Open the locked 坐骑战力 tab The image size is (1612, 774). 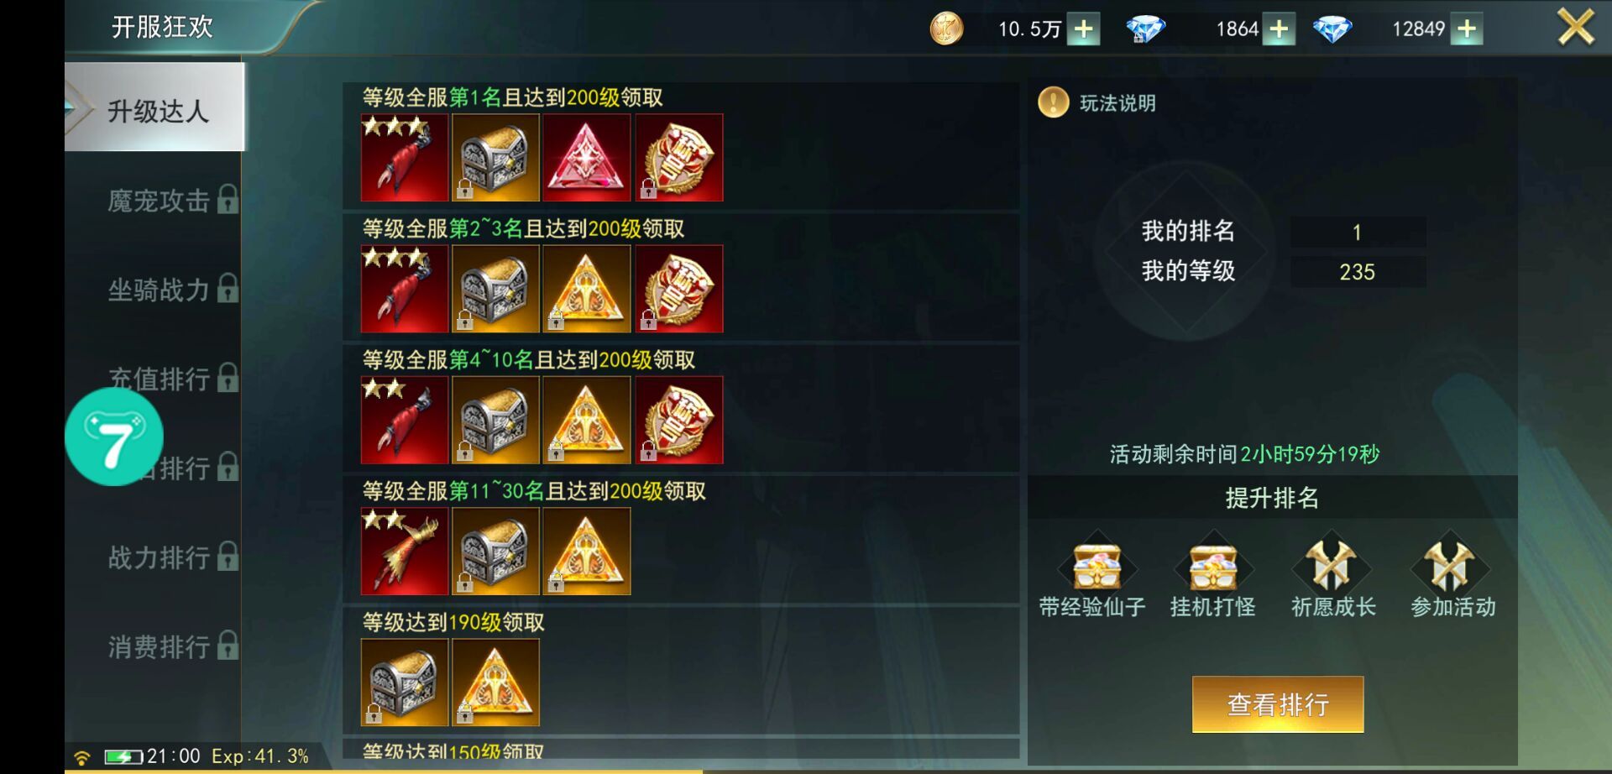(172, 290)
